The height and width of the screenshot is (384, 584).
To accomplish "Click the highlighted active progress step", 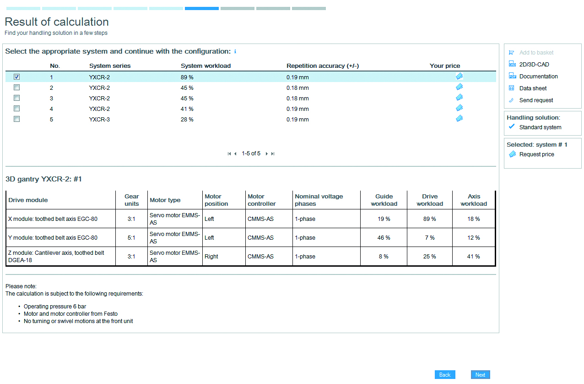I will pyautogui.click(x=201, y=8).
